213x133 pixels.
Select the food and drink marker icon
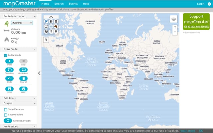(56, 21)
